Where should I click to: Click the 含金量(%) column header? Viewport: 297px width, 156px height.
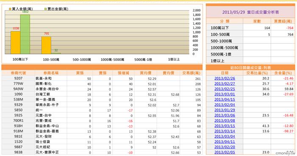click(x=283, y=73)
